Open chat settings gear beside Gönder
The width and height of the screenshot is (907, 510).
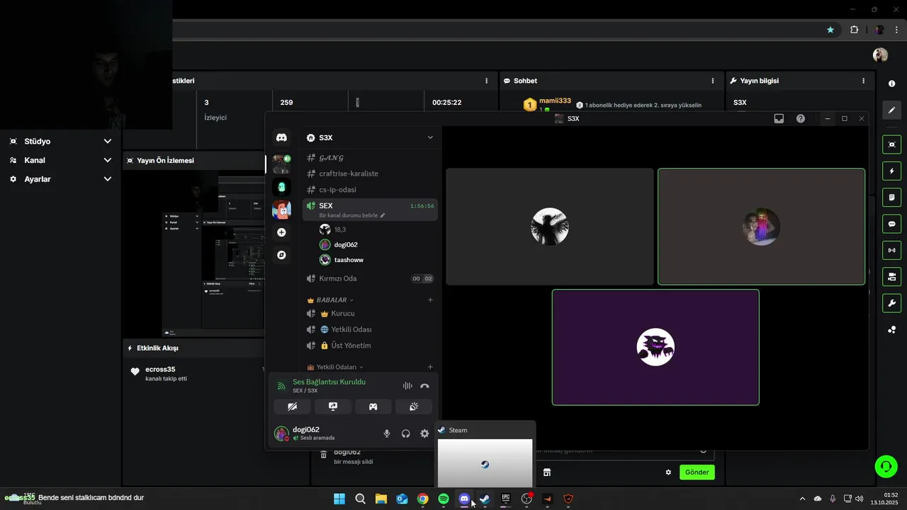pyautogui.click(x=668, y=472)
